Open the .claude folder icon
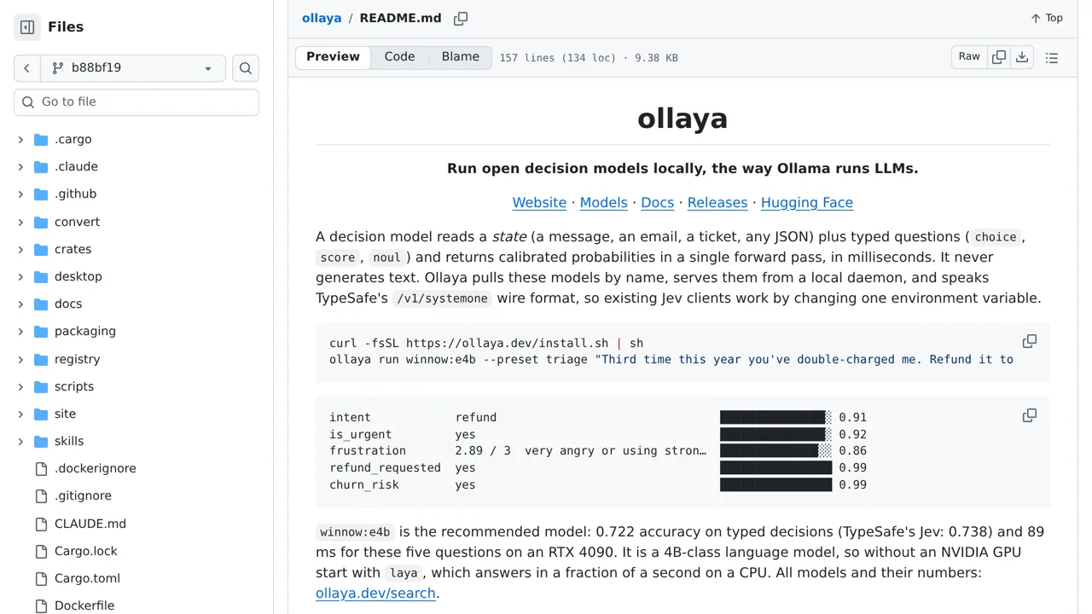 point(41,166)
